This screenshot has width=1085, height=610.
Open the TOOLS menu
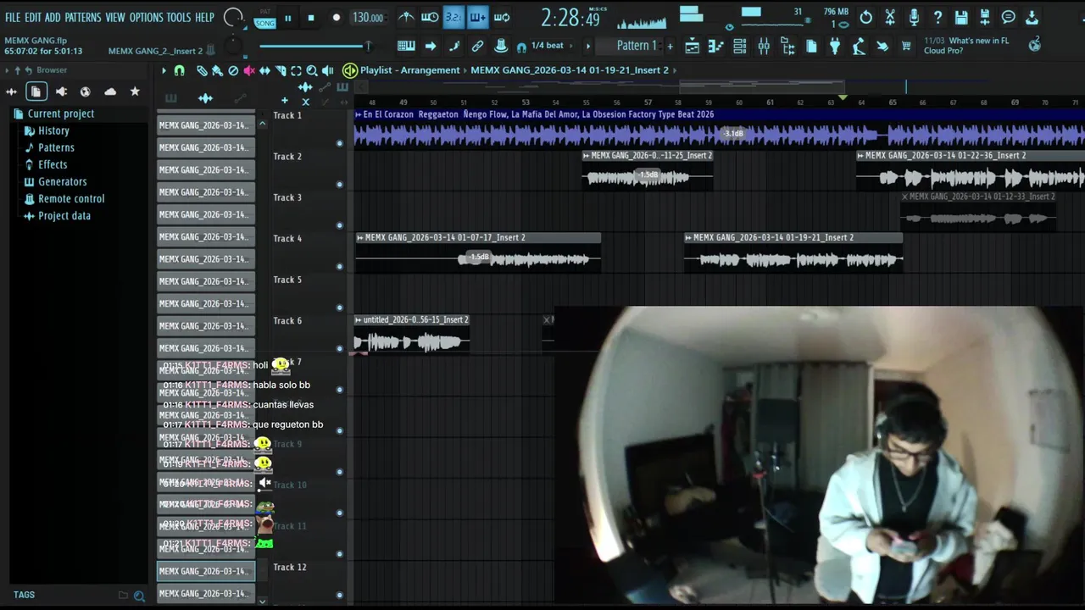coord(179,17)
